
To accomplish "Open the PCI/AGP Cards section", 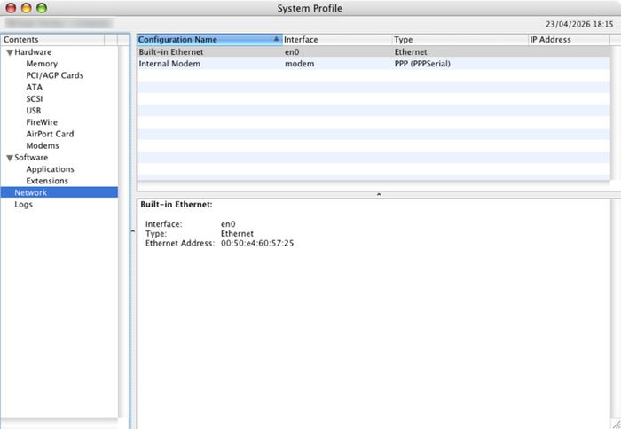I will coord(55,75).
